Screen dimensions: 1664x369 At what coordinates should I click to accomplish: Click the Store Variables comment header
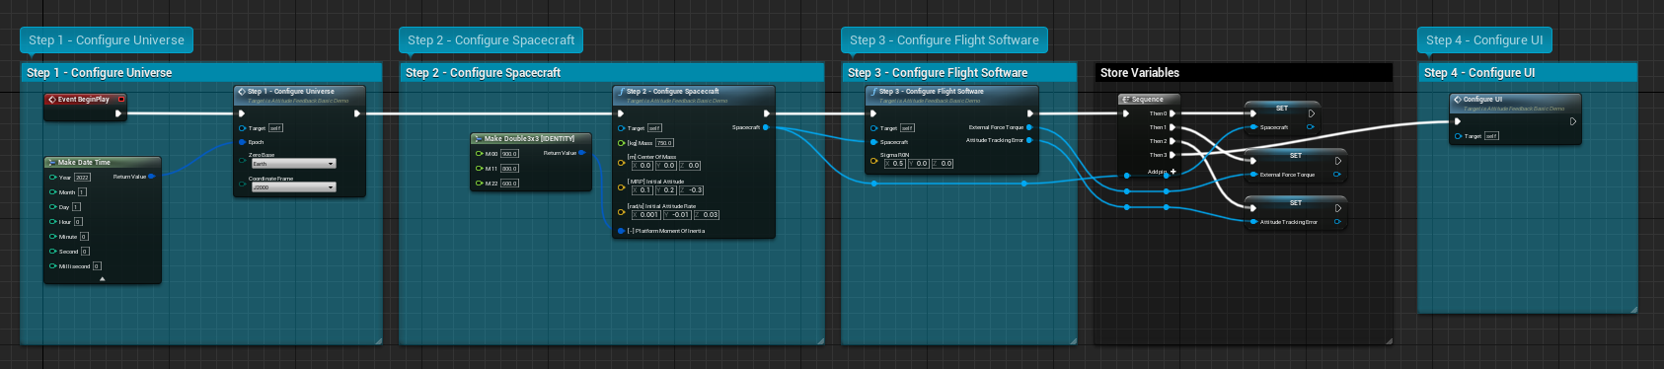click(x=1244, y=73)
